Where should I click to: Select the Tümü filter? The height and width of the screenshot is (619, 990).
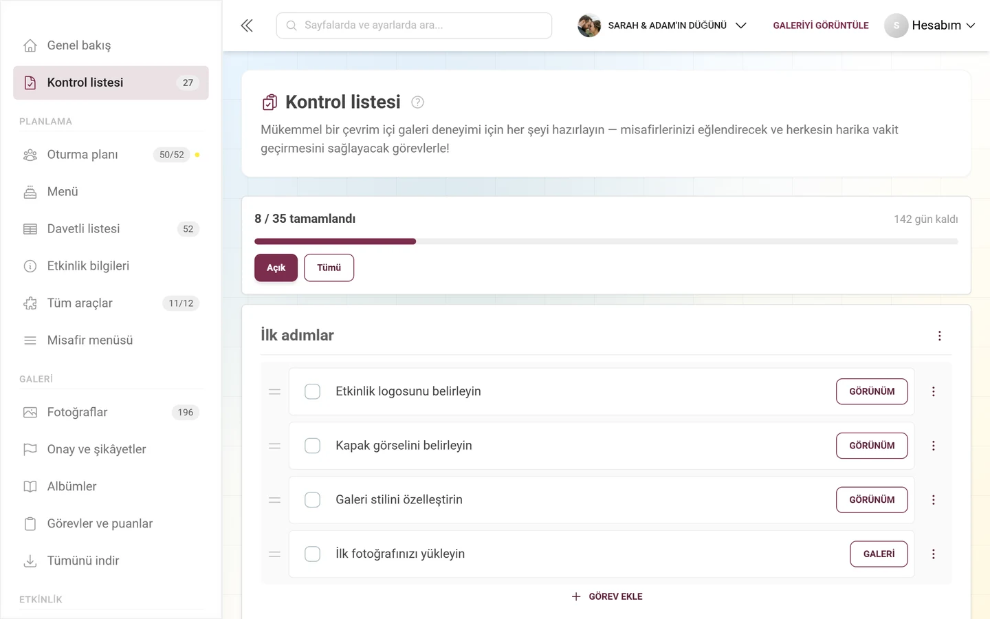click(329, 268)
